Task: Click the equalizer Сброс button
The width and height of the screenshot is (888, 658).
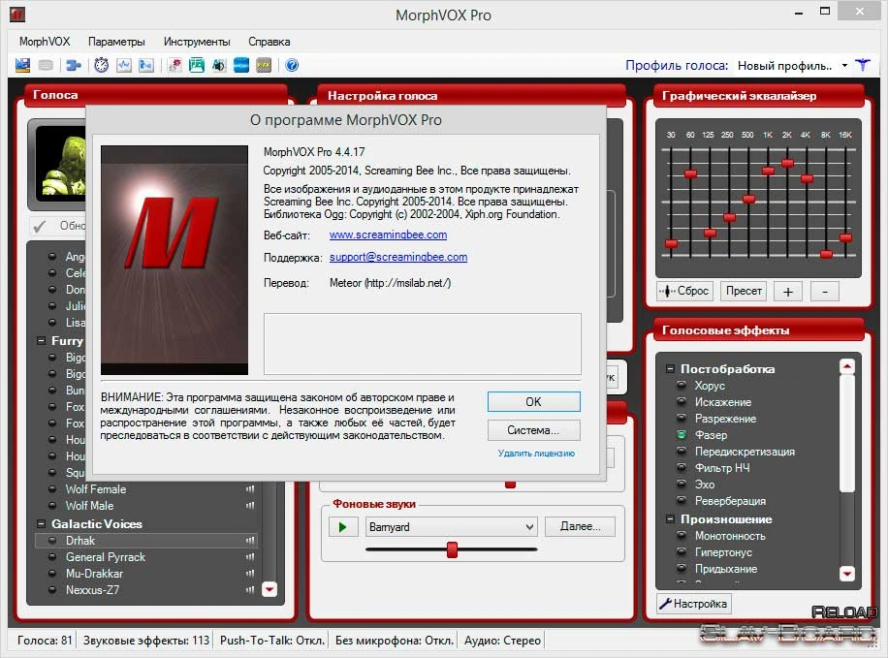Action: click(683, 291)
